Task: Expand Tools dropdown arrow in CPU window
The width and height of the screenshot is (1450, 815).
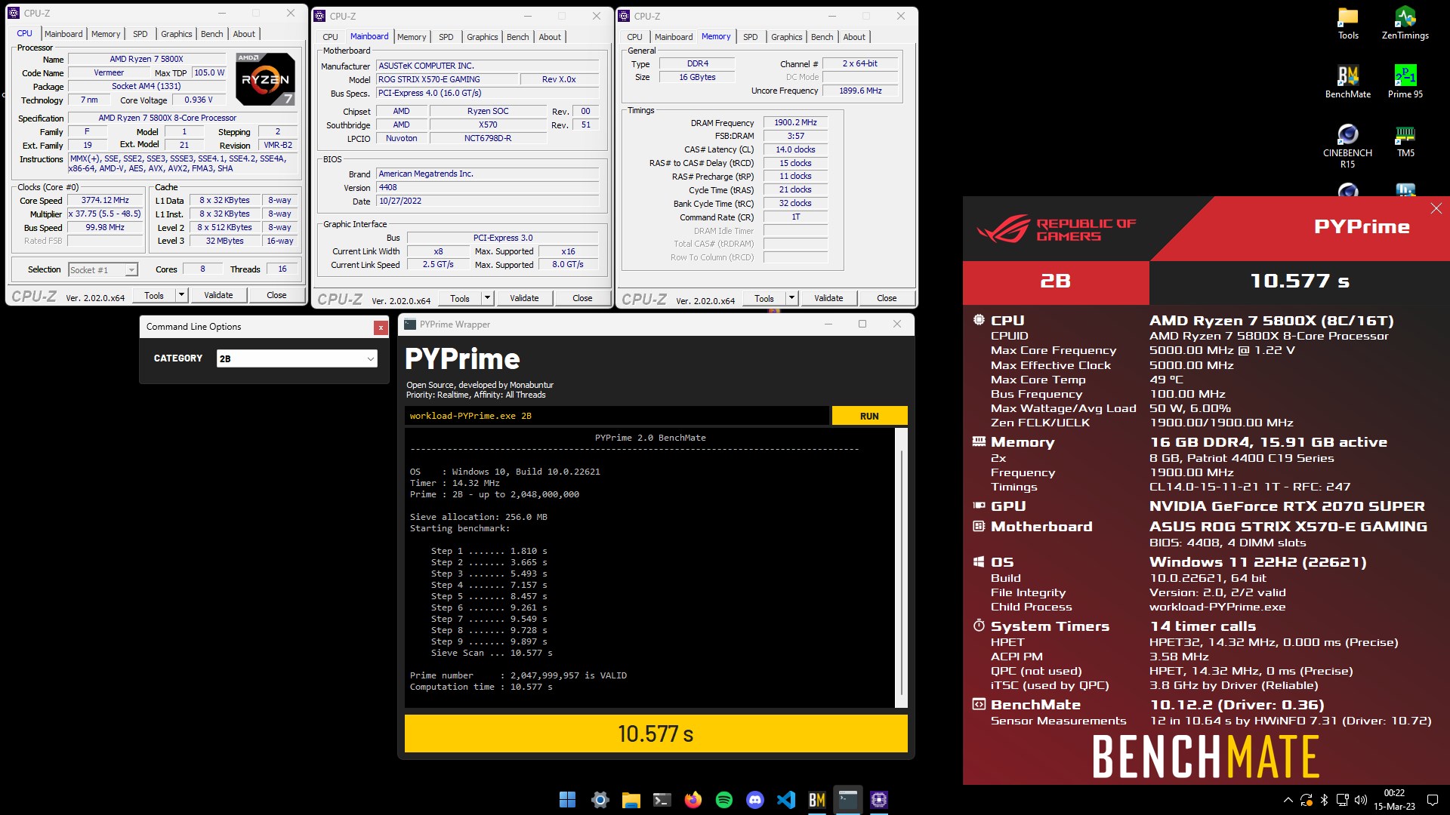Action: pyautogui.click(x=181, y=295)
